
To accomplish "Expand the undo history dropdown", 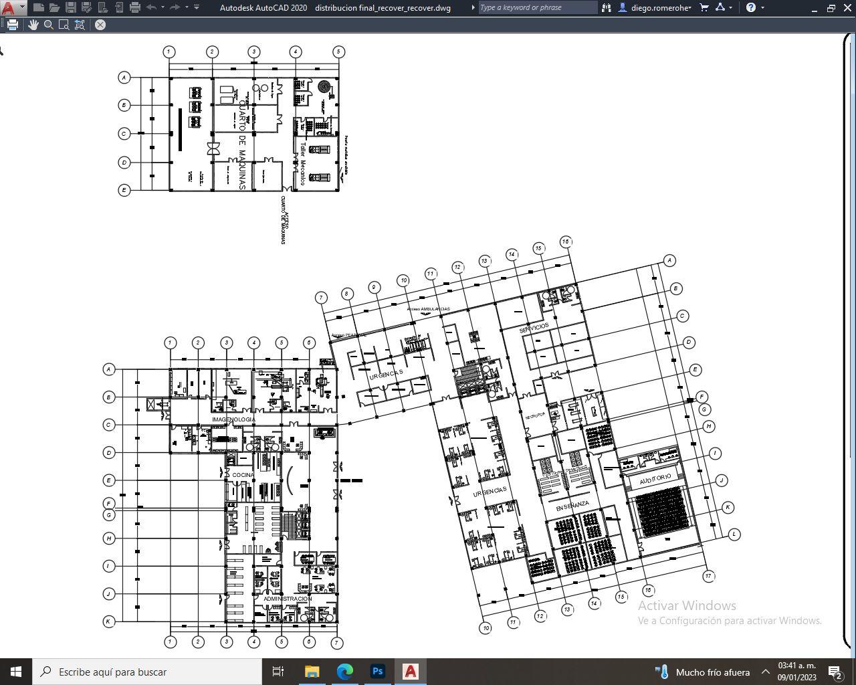I will (x=163, y=8).
